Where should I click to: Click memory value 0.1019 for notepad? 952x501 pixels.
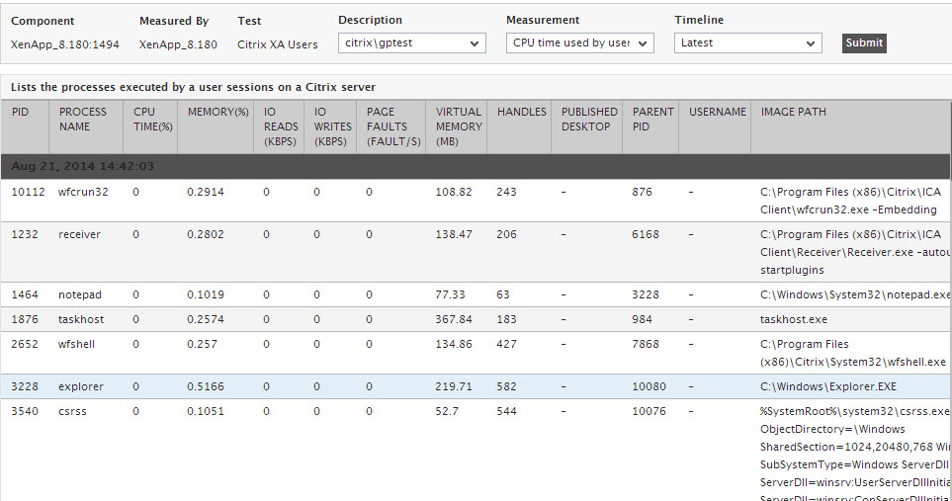pyautogui.click(x=206, y=294)
